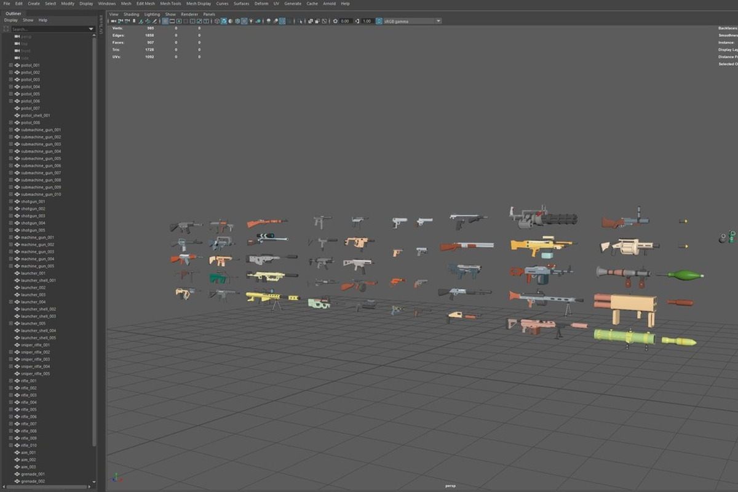The width and height of the screenshot is (738, 492).
Task: Click the Screen Space Ambient Occlusion icon
Action: 268,21
